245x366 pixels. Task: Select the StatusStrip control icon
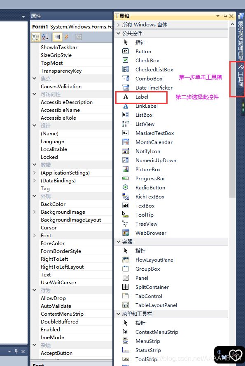(125, 350)
